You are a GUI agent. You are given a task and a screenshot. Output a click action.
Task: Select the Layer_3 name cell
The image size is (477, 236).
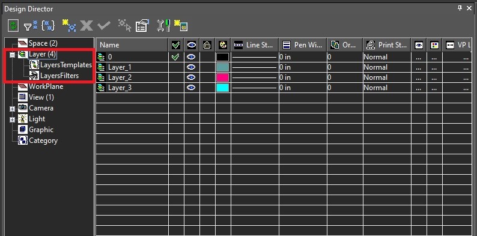pos(132,88)
